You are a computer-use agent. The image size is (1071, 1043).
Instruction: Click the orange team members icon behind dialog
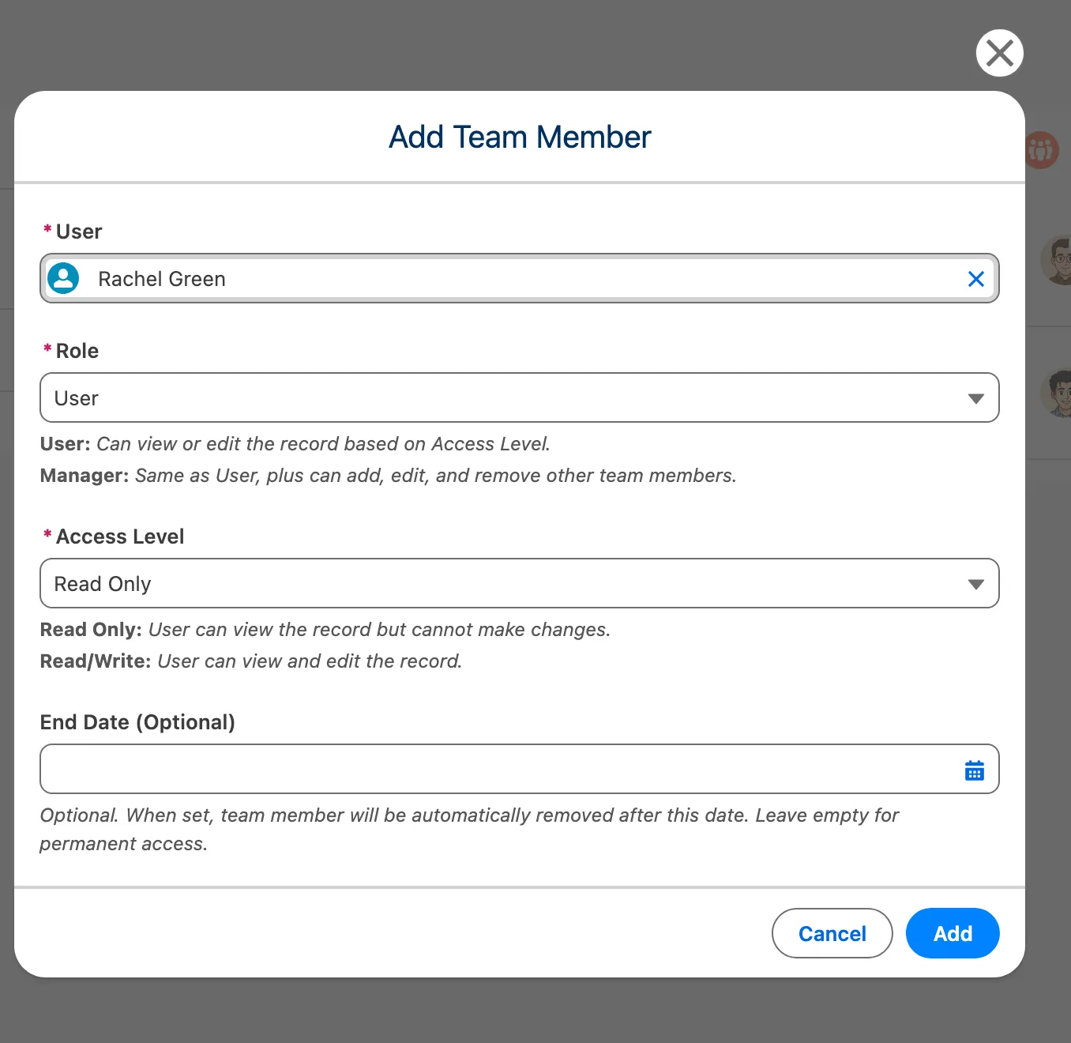[x=1041, y=150]
